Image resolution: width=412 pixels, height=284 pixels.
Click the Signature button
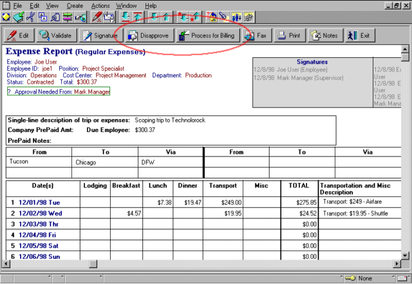(101, 35)
